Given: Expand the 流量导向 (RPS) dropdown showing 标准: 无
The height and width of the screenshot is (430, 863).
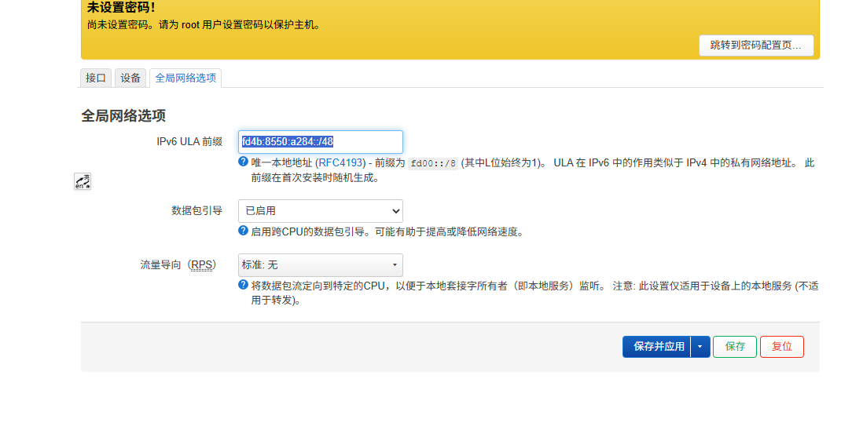Looking at the screenshot, I should coord(321,265).
